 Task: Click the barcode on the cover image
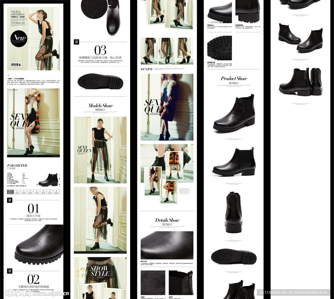pos(15,65)
